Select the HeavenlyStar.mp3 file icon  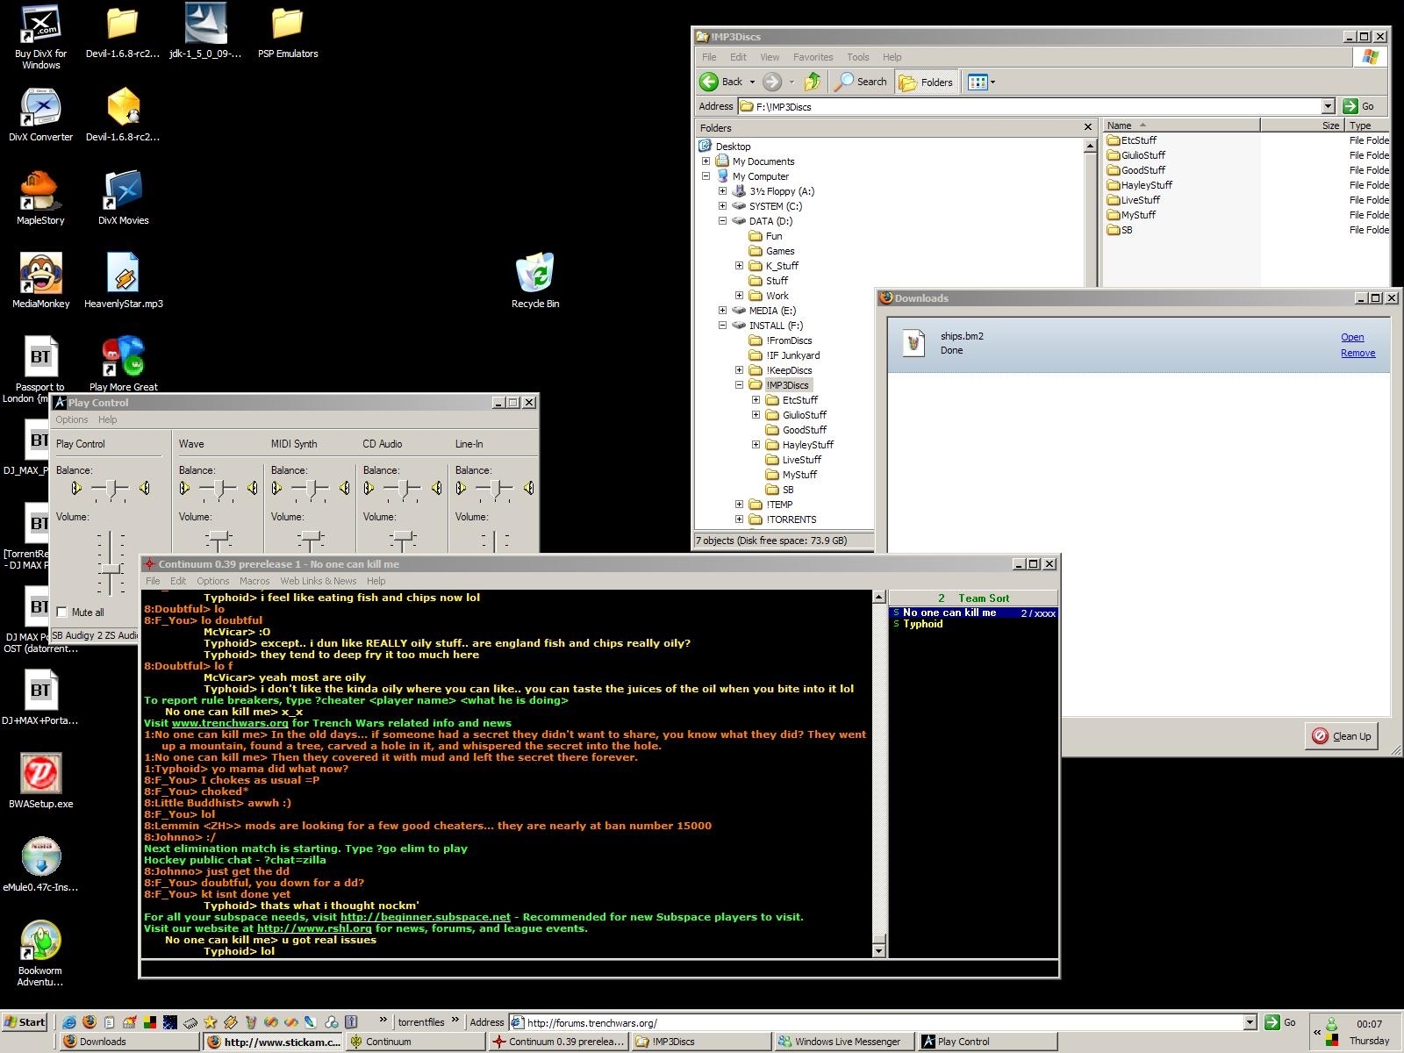123,274
